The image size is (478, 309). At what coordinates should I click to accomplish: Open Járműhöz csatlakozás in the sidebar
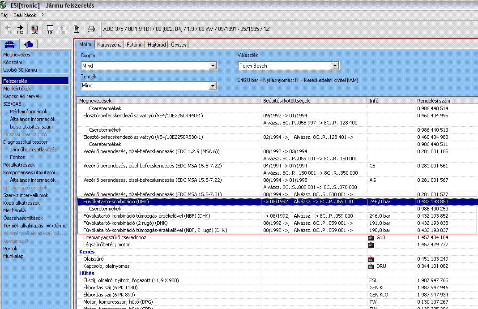pyautogui.click(x=33, y=150)
